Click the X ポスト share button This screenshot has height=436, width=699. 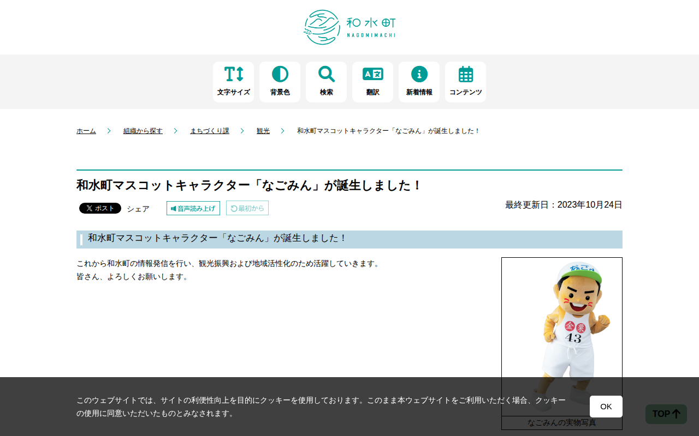(x=100, y=208)
